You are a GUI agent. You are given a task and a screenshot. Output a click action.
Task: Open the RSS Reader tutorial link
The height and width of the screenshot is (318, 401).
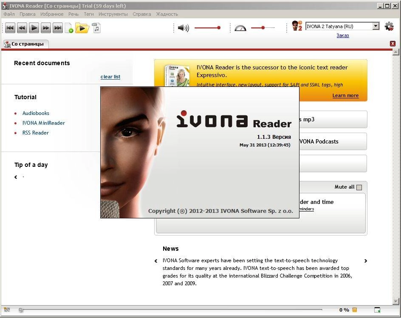point(35,132)
